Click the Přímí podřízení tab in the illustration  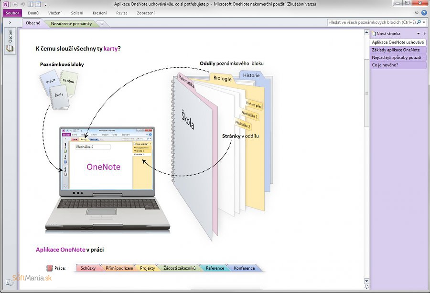pyautogui.click(x=119, y=268)
